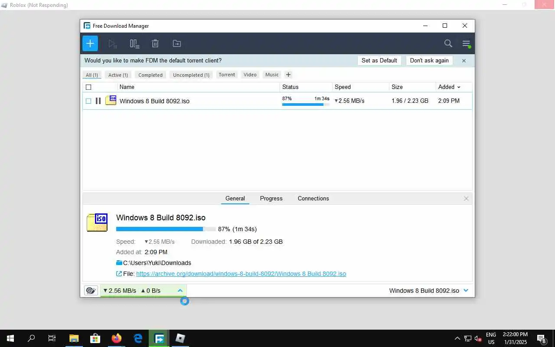The width and height of the screenshot is (555, 347).
Task: Click the Speed column header
Action: click(361, 87)
